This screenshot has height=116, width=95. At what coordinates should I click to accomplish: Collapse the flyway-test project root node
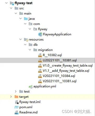tap(7, 3)
